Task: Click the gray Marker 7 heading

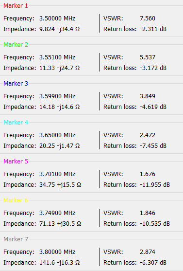Action: click(16, 239)
